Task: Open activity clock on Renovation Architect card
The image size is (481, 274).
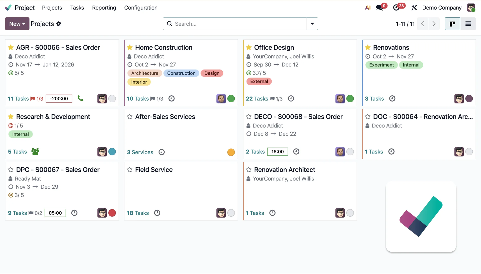Action: point(272,213)
